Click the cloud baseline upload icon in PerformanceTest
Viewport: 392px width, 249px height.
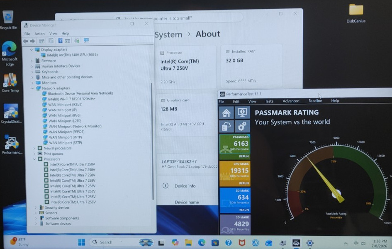pyautogui.click(x=226, y=126)
